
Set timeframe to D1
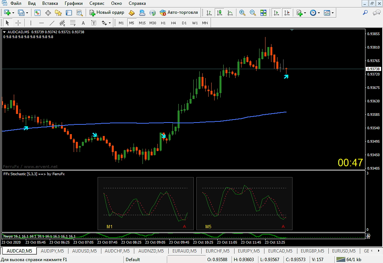point(184,23)
